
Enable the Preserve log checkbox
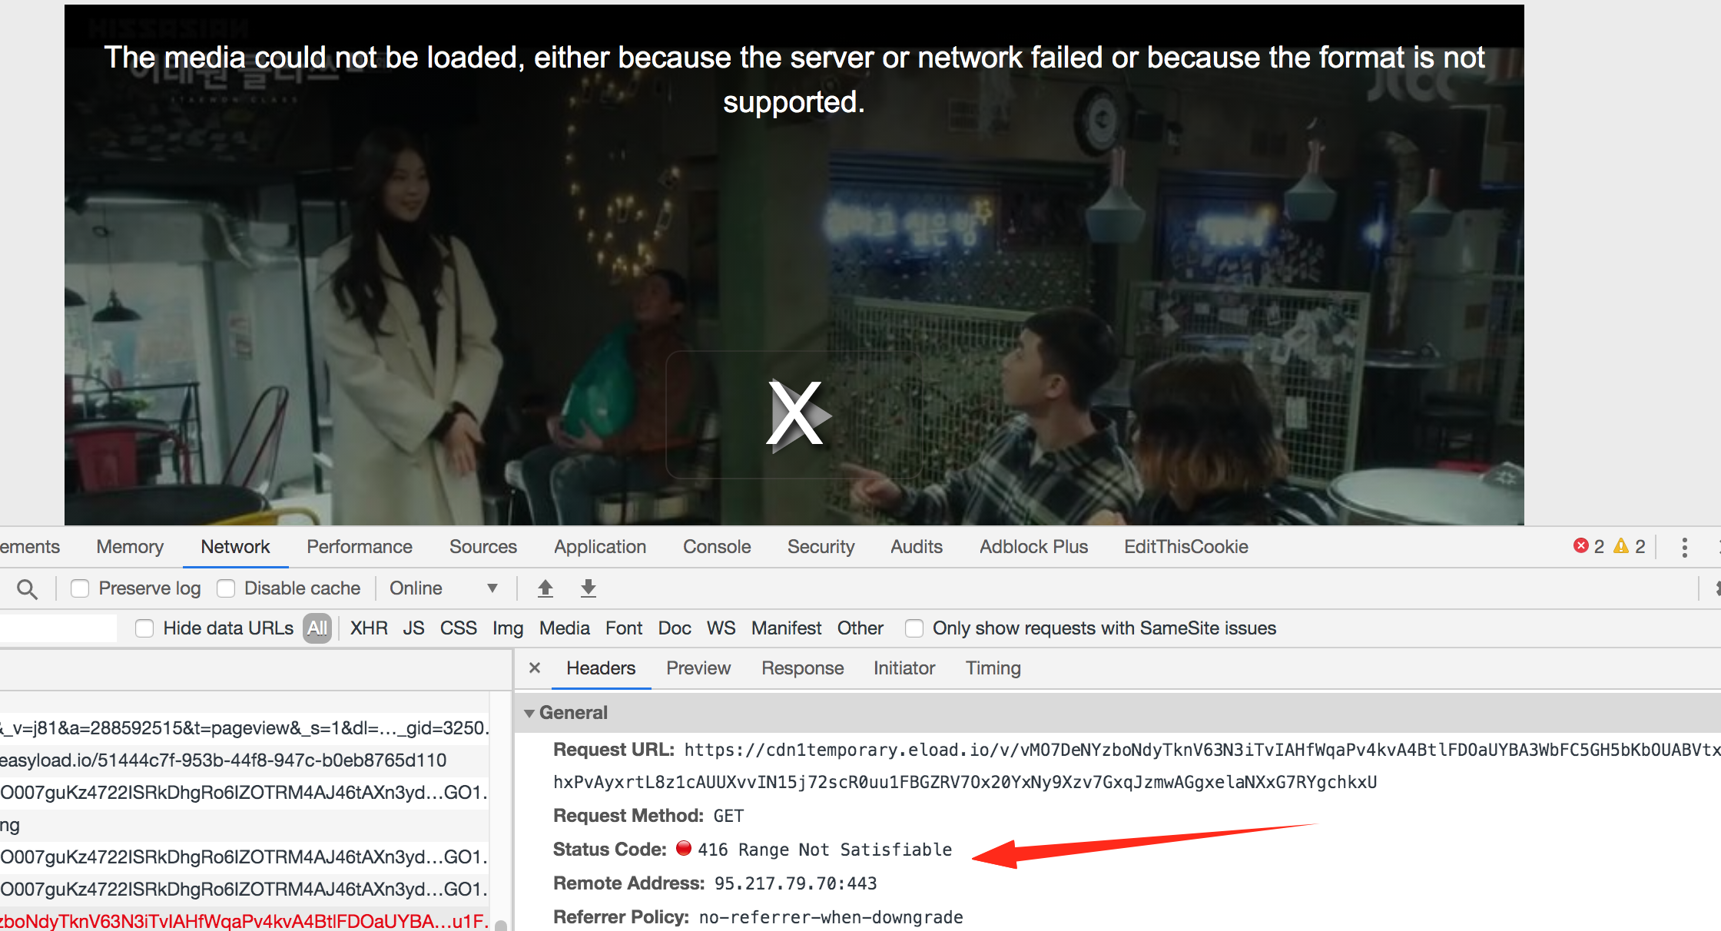[80, 588]
